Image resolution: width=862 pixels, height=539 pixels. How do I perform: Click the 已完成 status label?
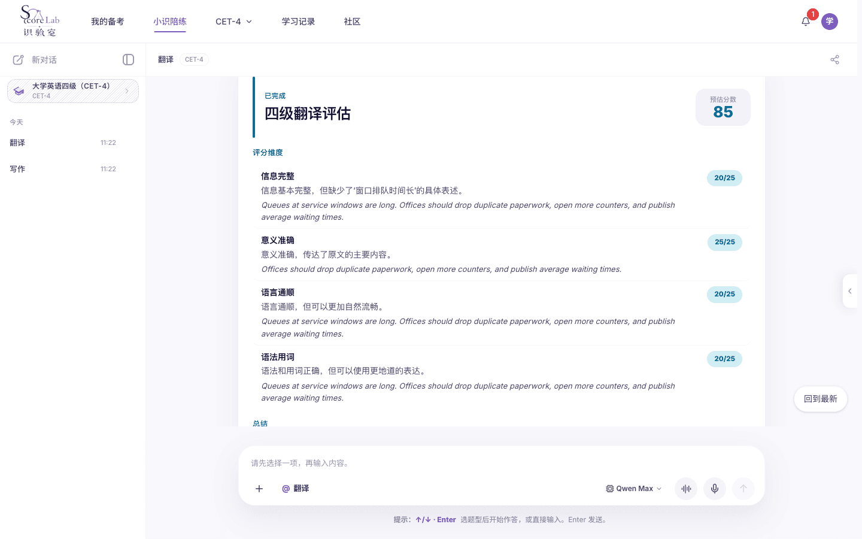click(275, 96)
